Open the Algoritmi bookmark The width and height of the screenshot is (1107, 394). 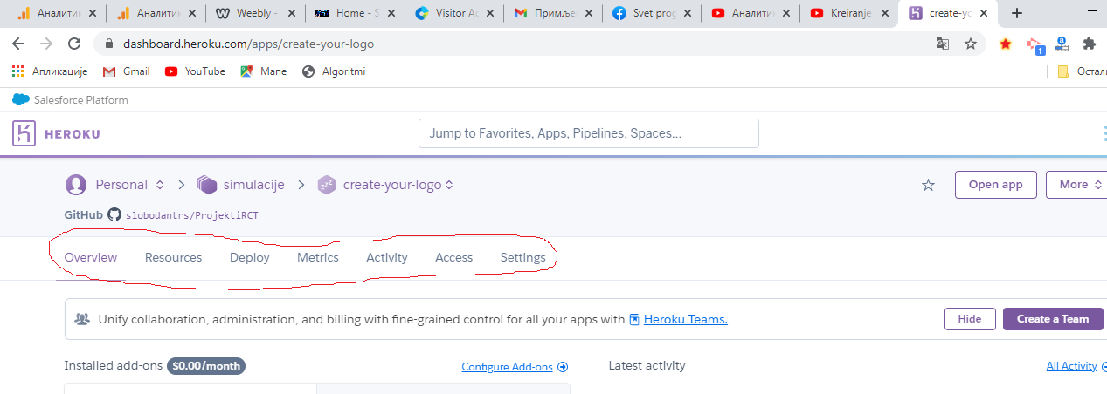pos(333,71)
